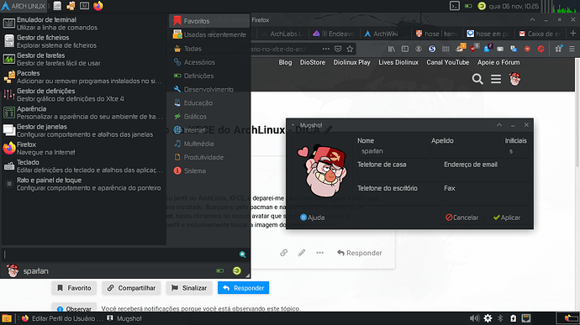Open Firefox library icon

pos(392,49)
